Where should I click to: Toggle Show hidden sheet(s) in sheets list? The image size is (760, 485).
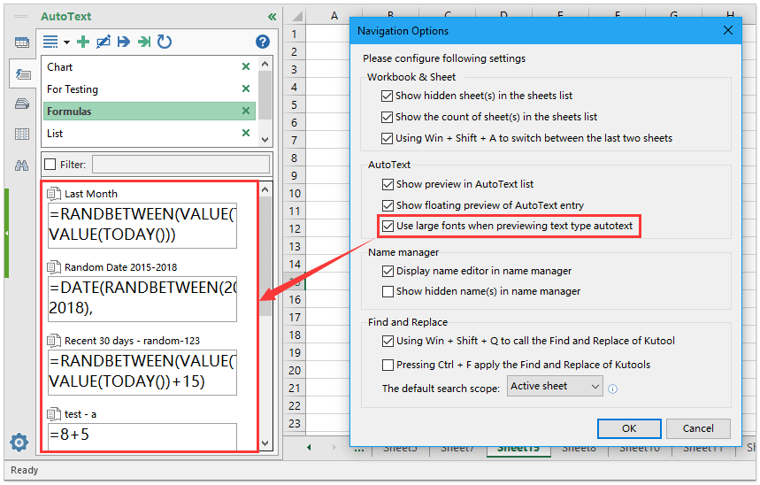pos(387,96)
